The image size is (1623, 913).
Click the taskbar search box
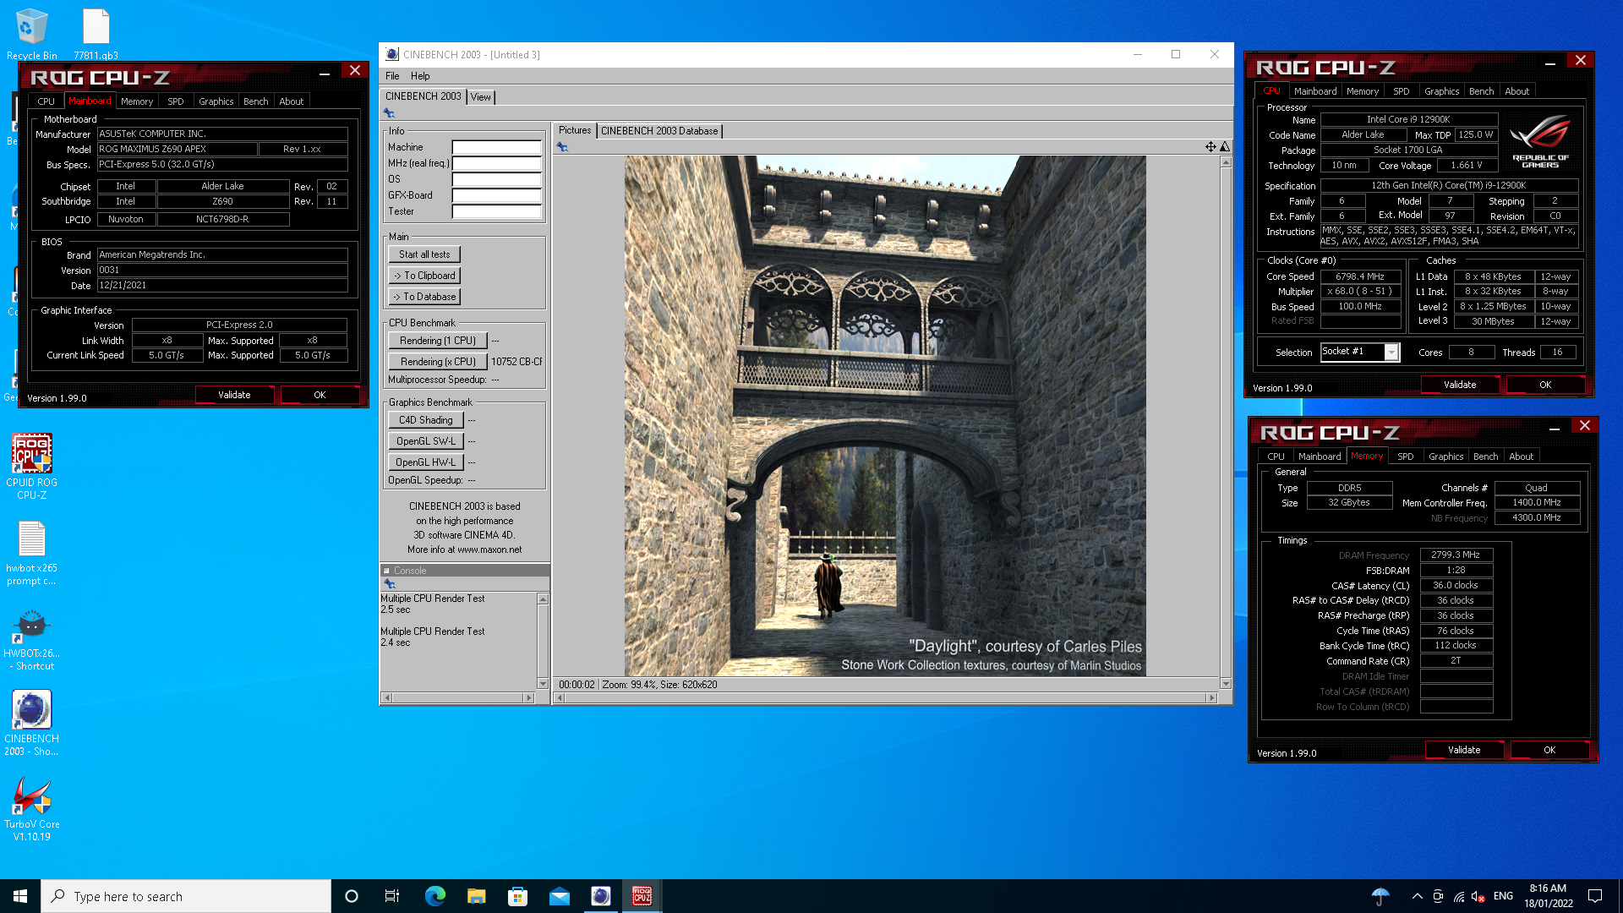pos(186,896)
